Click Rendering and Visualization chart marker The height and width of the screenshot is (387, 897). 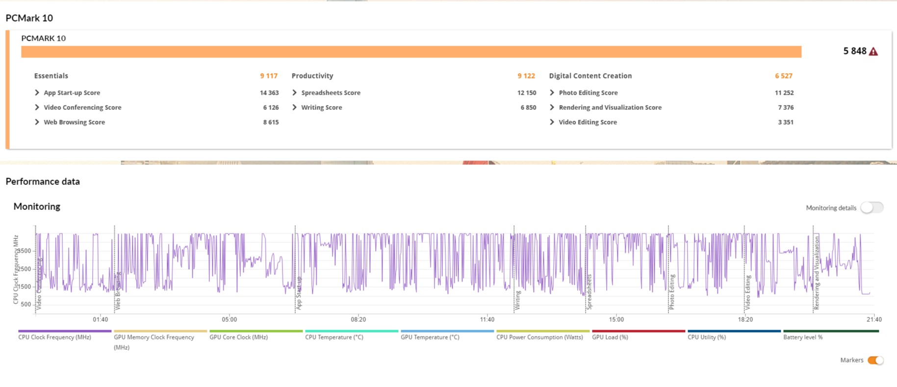pyautogui.click(x=817, y=273)
